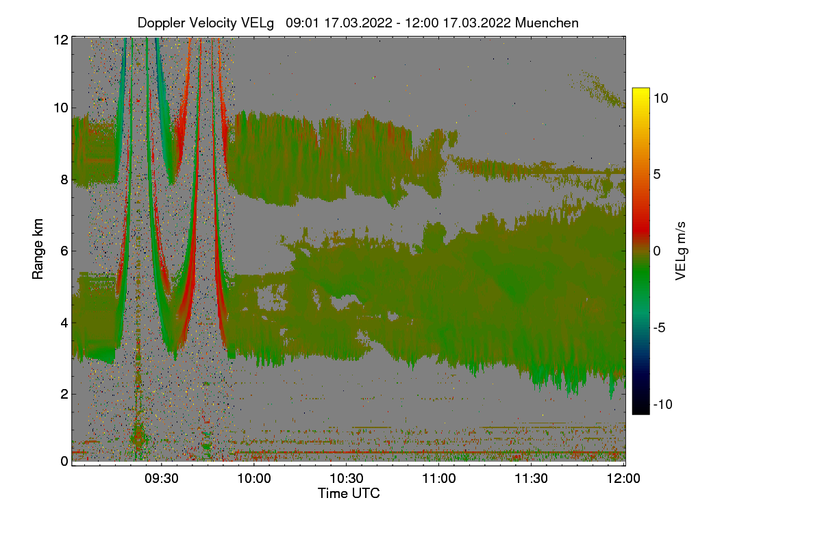Click the range axis label 6

64,251
